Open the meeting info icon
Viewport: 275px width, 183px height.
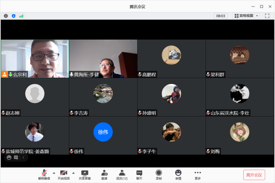coord(6,16)
